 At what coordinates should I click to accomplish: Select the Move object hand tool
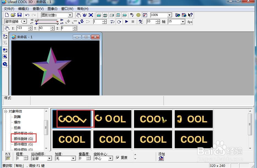click(79, 15)
